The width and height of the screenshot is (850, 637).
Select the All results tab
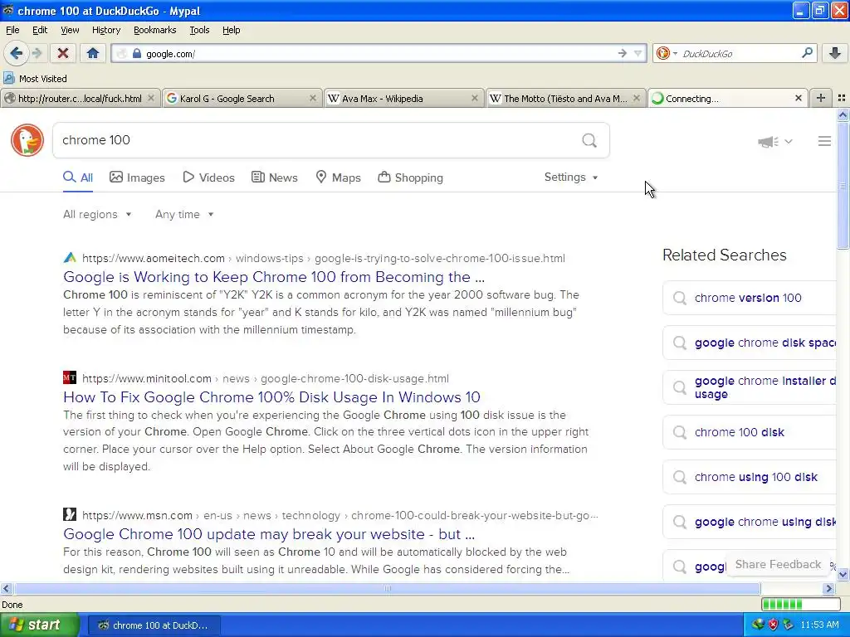click(x=78, y=177)
